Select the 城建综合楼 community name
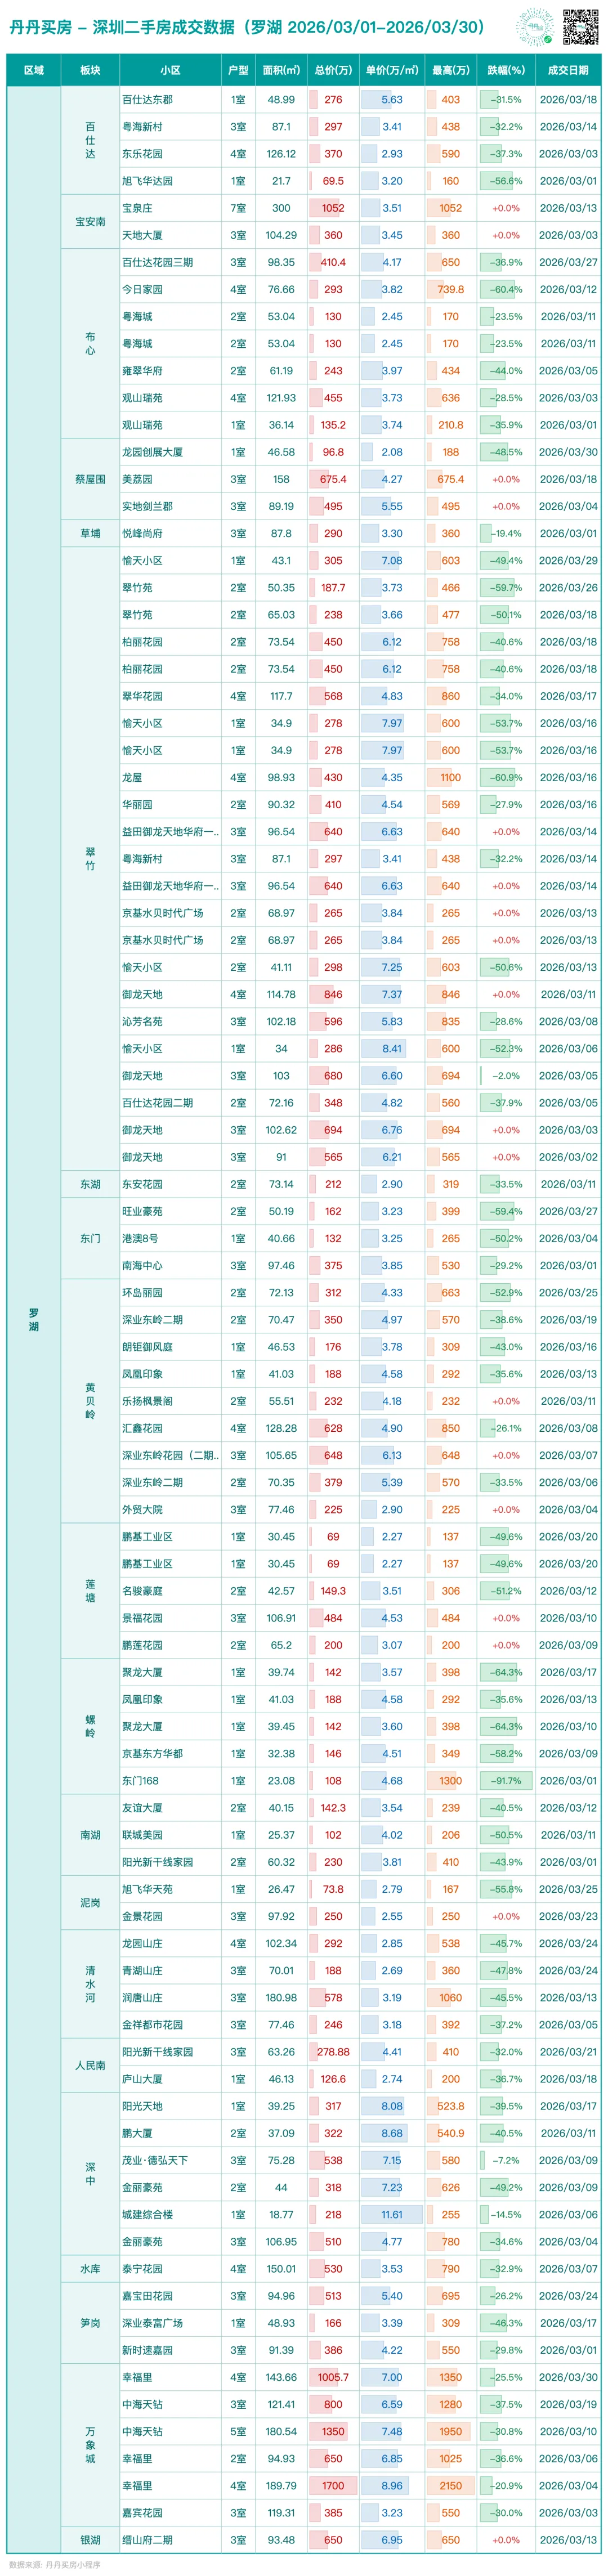 147,2214
